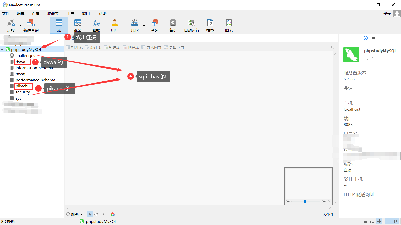The height and width of the screenshot is (225, 401).
Task: Click the New Table (新建表) button
Action: (x=112, y=47)
